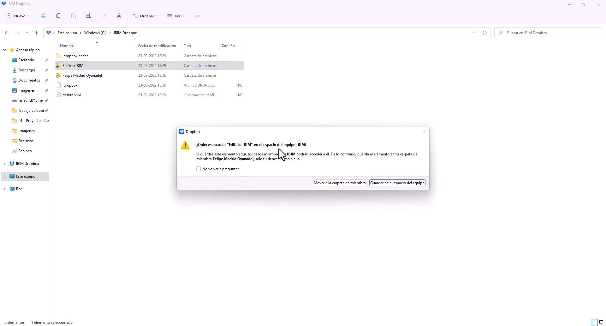This screenshot has width=606, height=326.
Task: Switch to large icons view in status bar
Action: (x=601, y=322)
